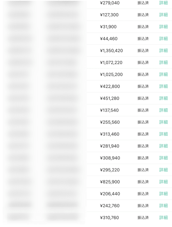Open 詳細 for the ¥279,040 payment
This screenshot has height=227, width=172.
(x=163, y=3)
